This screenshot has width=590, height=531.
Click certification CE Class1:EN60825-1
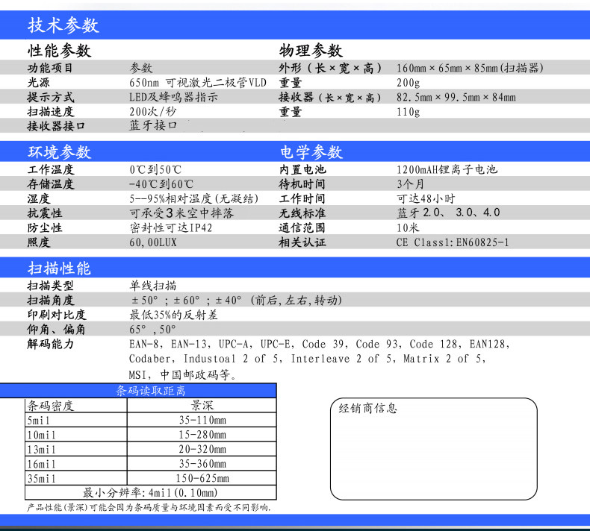[x=453, y=242]
